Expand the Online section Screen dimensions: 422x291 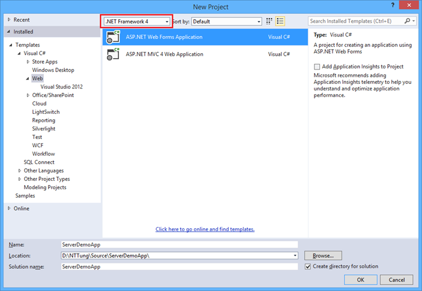coord(9,208)
